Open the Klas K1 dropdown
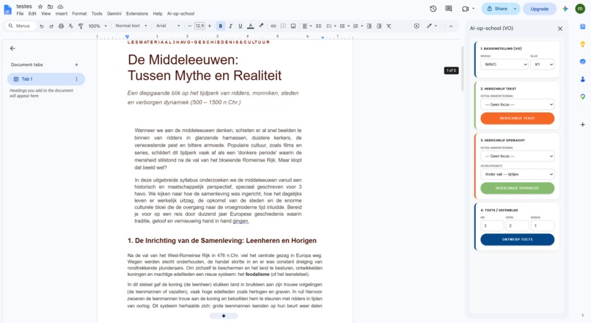 543,65
